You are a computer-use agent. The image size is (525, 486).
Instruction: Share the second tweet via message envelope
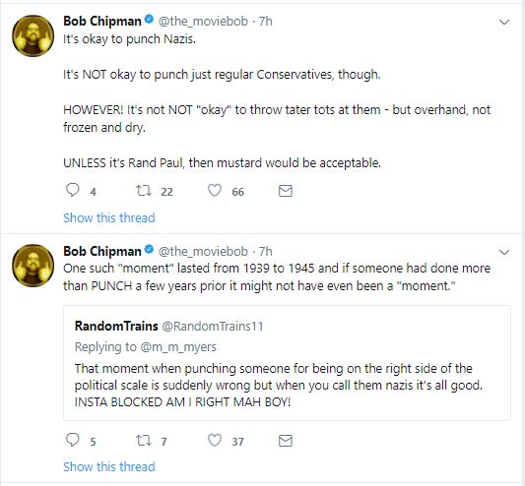coord(286,441)
